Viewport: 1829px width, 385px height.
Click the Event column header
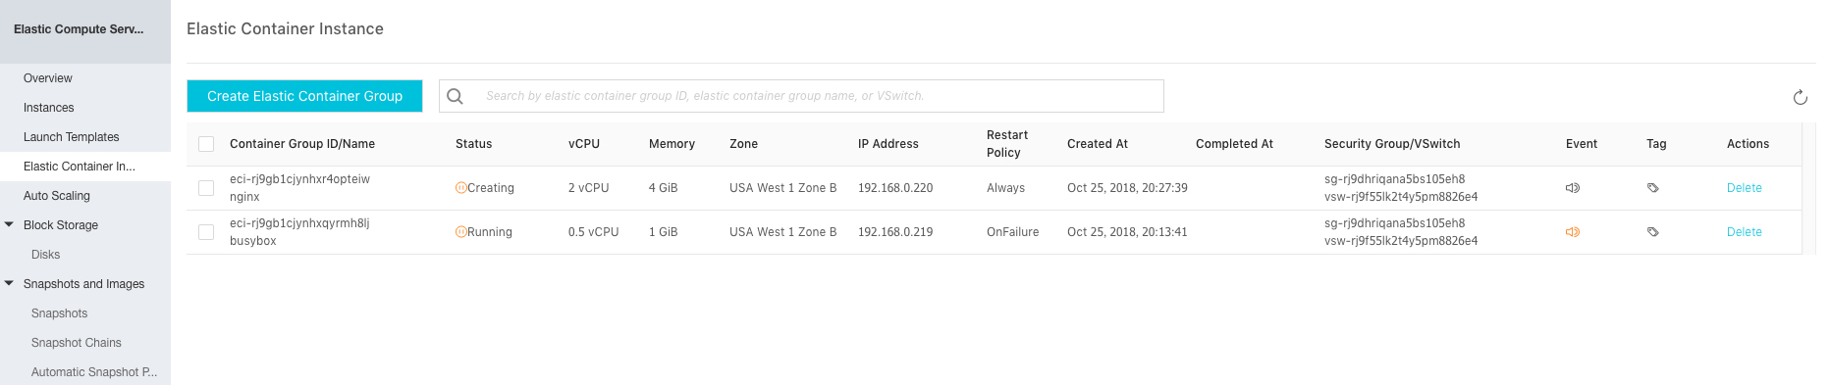[1582, 144]
